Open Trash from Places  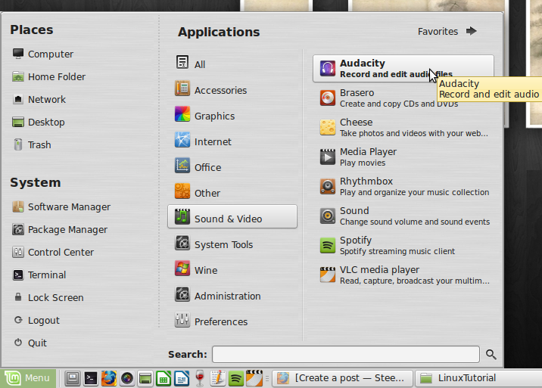32,144
